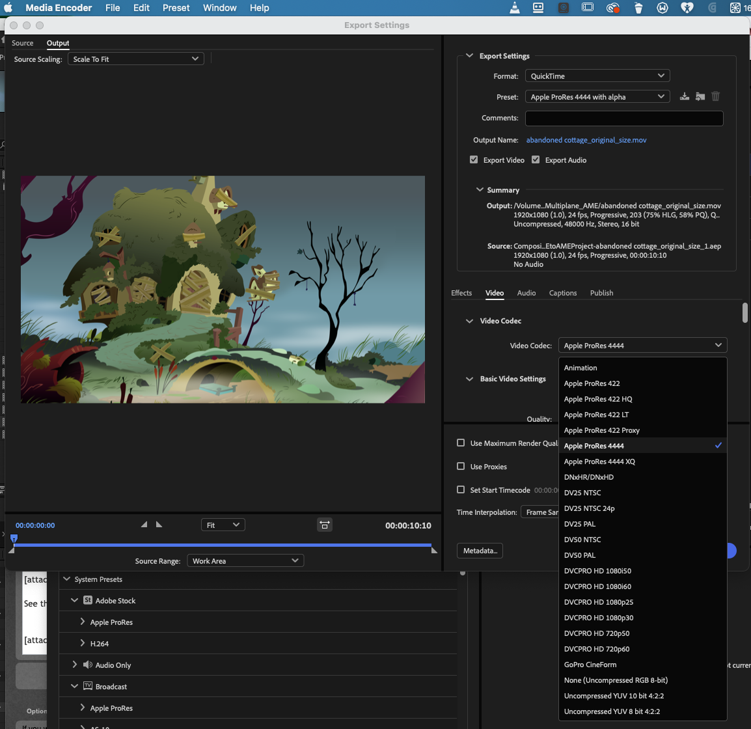Click the faded spiral menu bar icon
The height and width of the screenshot is (729, 751).
click(712, 8)
